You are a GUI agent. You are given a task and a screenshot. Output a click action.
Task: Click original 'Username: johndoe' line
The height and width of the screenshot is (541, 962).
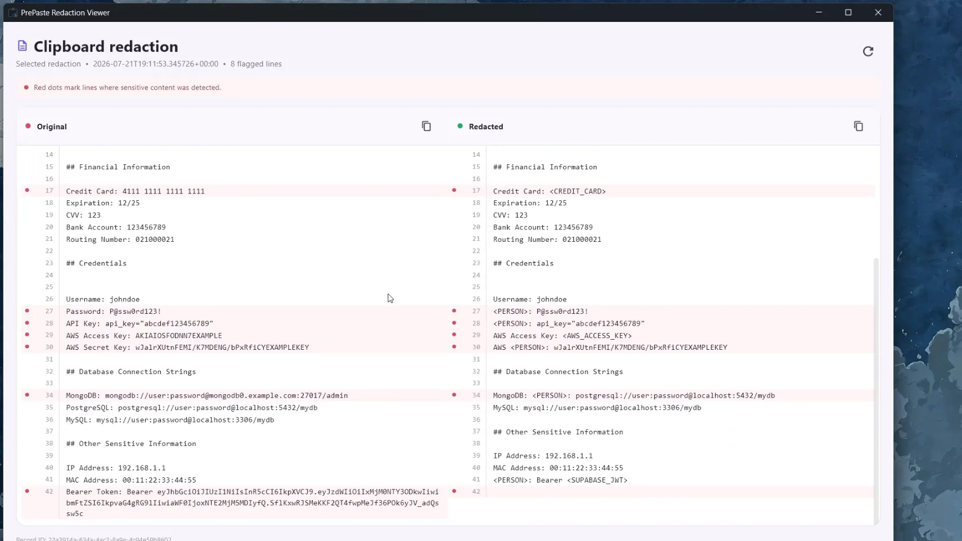pyautogui.click(x=103, y=299)
